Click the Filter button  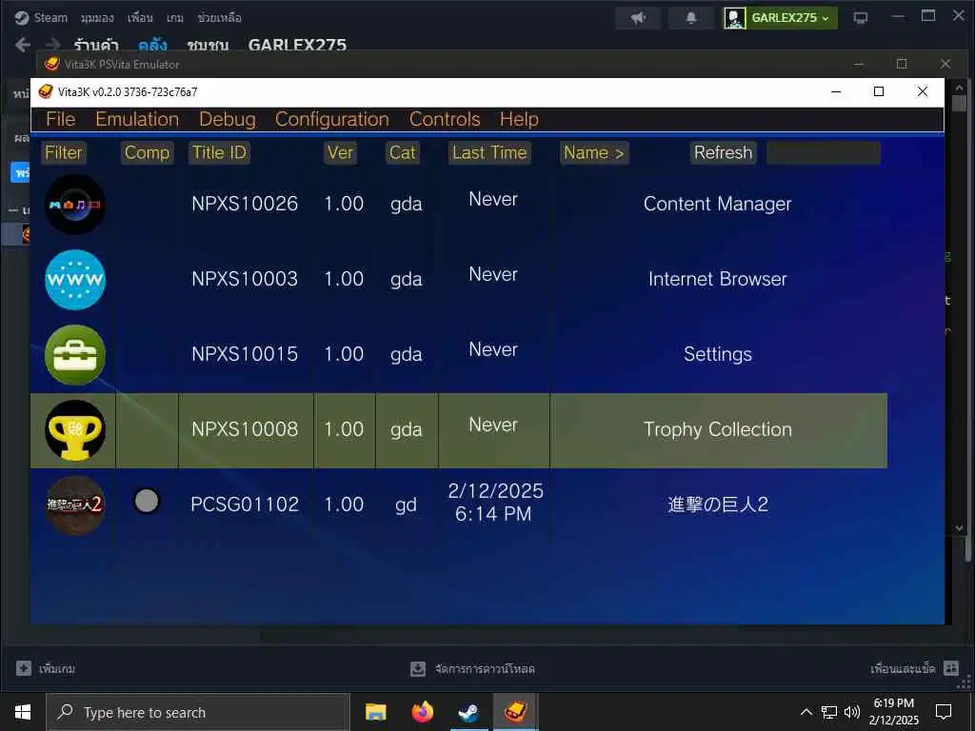[64, 153]
